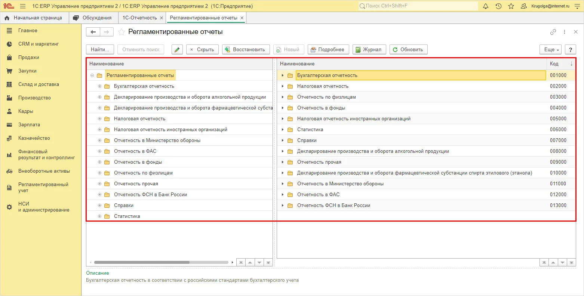Screen dimensions: 584x296
Task: Close the 1С-Отчетность tab
Action: pos(162,18)
